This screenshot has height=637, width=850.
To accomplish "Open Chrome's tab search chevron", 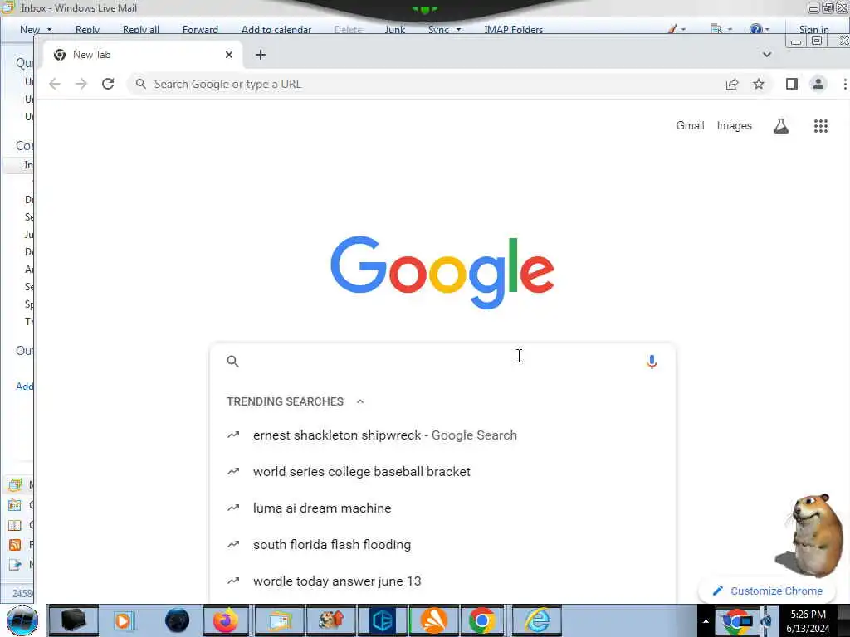I will (766, 54).
